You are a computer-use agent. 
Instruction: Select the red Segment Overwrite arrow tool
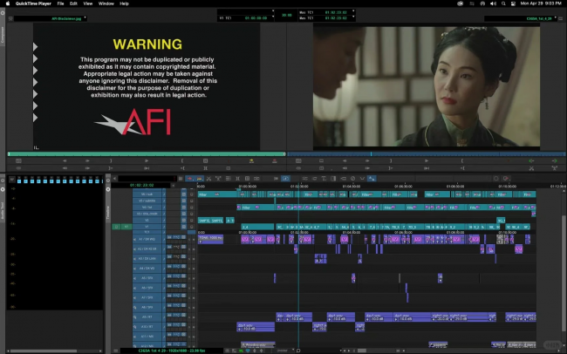(x=190, y=178)
